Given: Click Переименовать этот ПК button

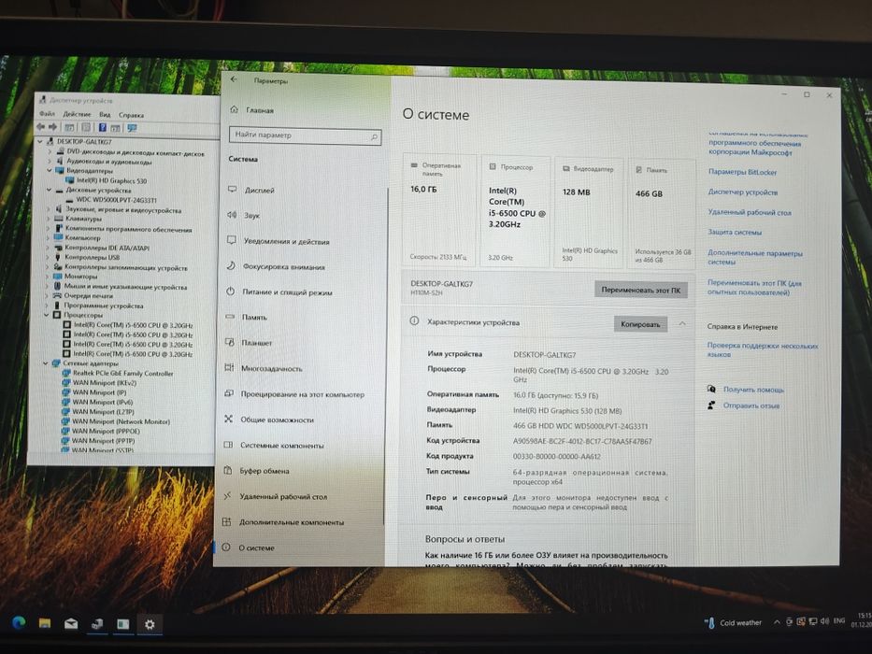Looking at the screenshot, I should (x=640, y=291).
